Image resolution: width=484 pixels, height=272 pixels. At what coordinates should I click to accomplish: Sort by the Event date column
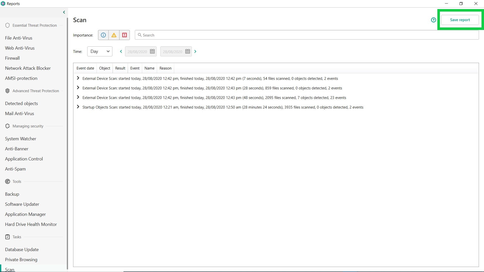pos(85,68)
